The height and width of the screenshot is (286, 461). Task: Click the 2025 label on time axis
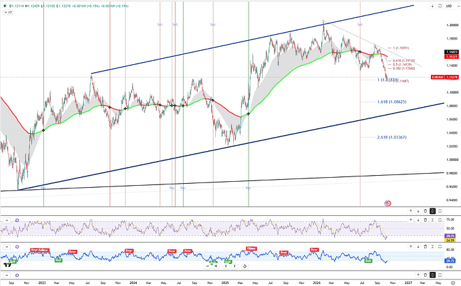point(225,283)
